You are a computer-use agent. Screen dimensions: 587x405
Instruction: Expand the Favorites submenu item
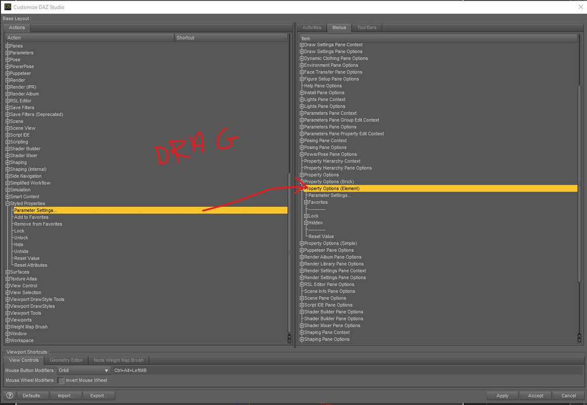(x=306, y=202)
